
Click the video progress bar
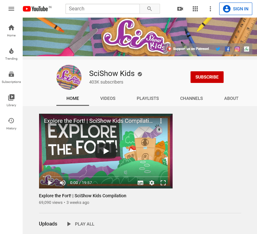pyautogui.click(x=106, y=177)
